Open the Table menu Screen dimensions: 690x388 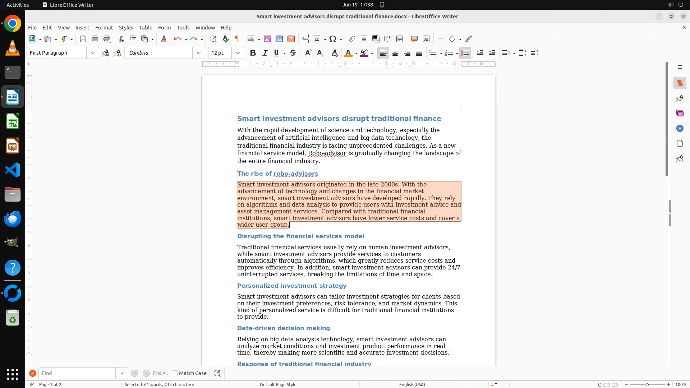(146, 28)
